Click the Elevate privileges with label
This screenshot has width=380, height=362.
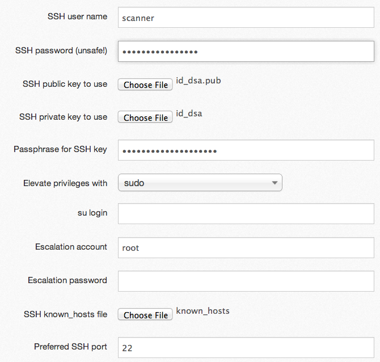point(65,183)
